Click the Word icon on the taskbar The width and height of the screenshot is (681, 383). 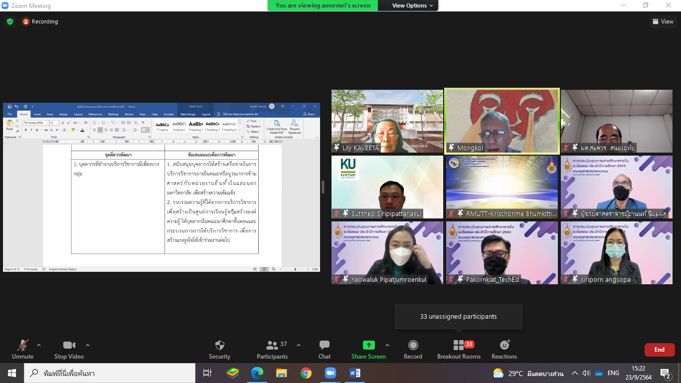tap(355, 373)
